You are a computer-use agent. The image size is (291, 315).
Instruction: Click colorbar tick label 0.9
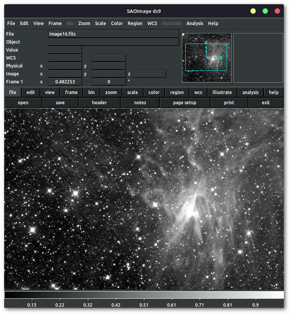click(x=255, y=305)
